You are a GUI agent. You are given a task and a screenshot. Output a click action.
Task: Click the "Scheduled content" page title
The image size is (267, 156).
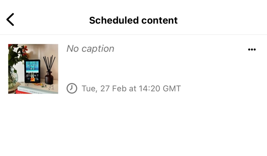point(133,20)
